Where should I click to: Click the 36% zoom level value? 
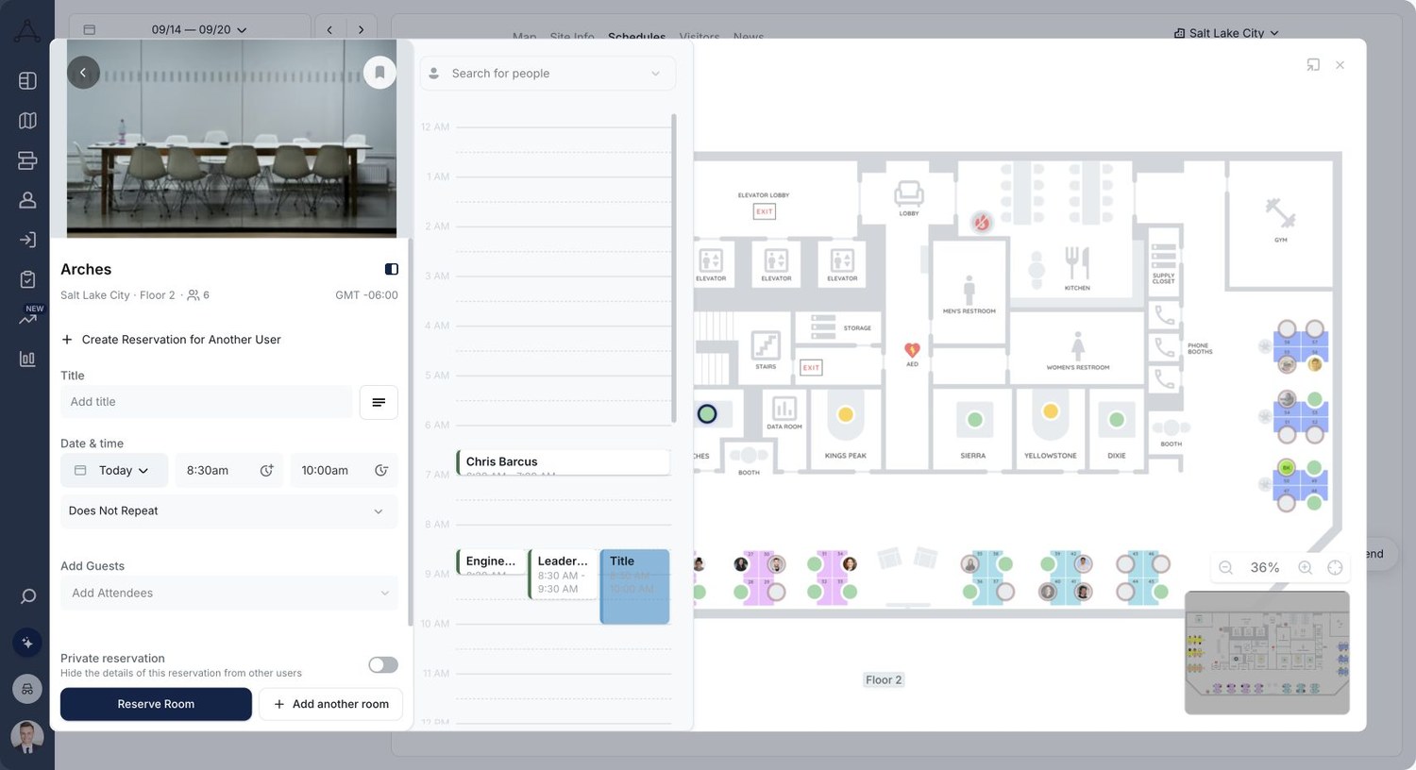(1265, 567)
